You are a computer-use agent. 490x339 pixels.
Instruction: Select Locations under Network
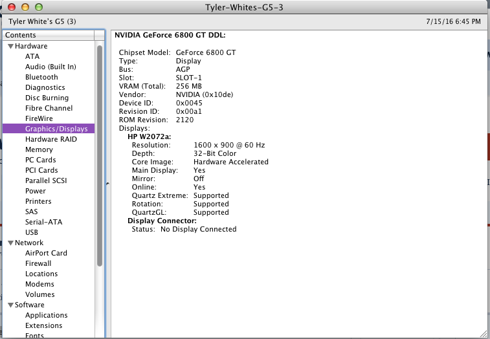point(41,274)
